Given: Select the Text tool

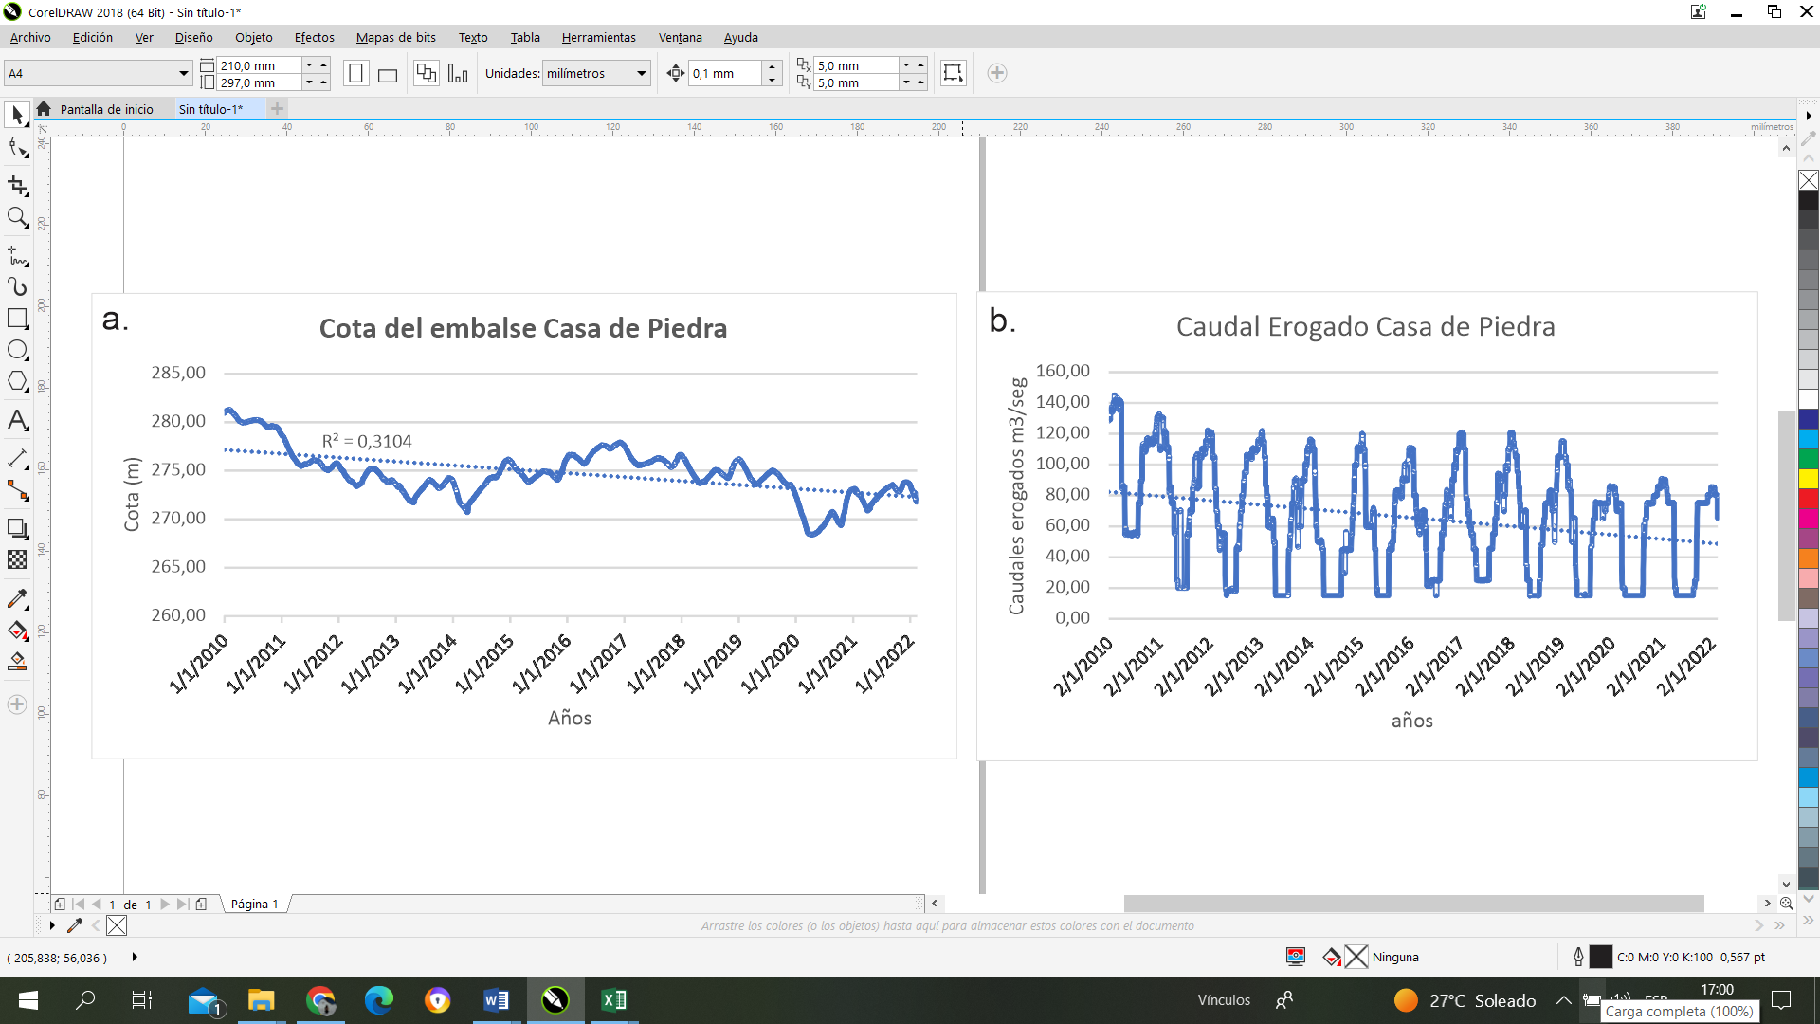Looking at the screenshot, I should pyautogui.click(x=17, y=420).
